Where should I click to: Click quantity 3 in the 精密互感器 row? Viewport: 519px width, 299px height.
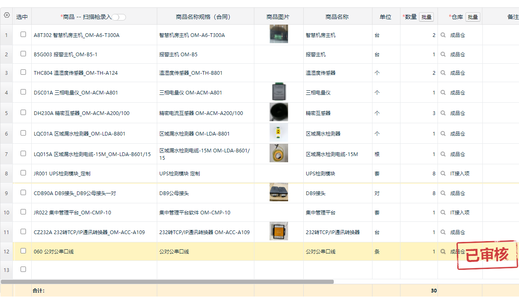pos(434,113)
